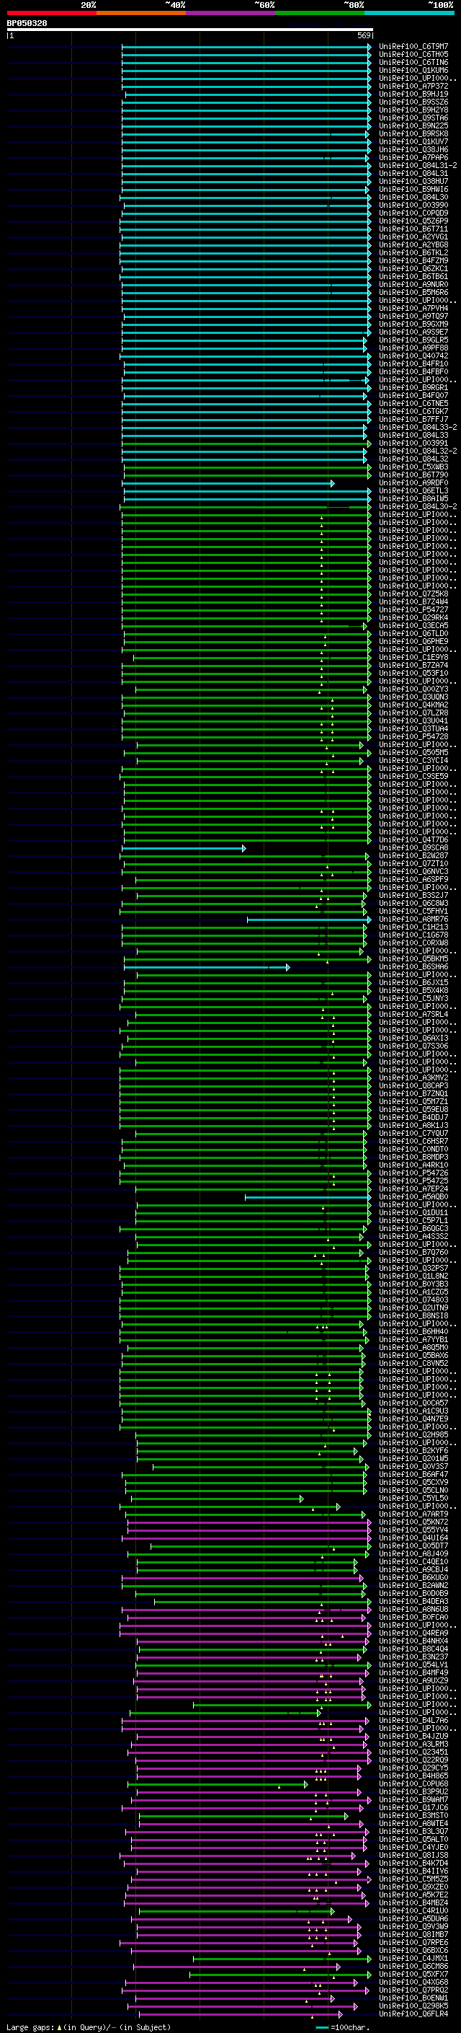Choose the UniRef100_C0PU68 entry
The height and width of the screenshot is (2033, 461).
point(413,1783)
